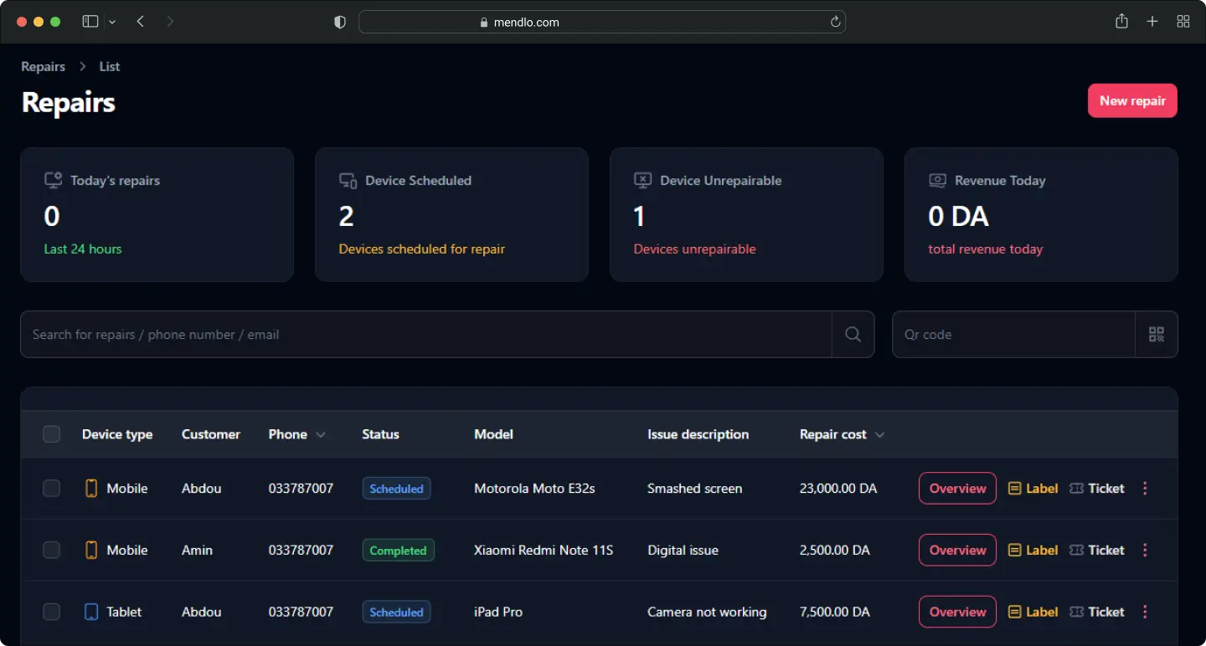Print the Label for Motorola Moto E32s repair
The height and width of the screenshot is (646, 1206).
coord(1033,488)
